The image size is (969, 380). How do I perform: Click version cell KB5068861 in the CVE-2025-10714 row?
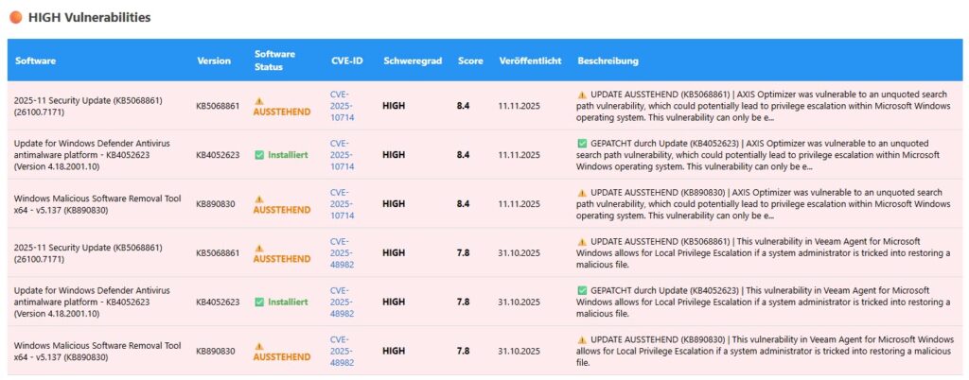(218, 106)
